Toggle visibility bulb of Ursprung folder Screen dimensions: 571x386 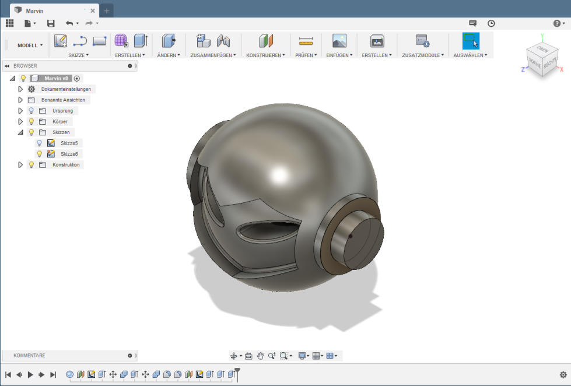[31, 111]
